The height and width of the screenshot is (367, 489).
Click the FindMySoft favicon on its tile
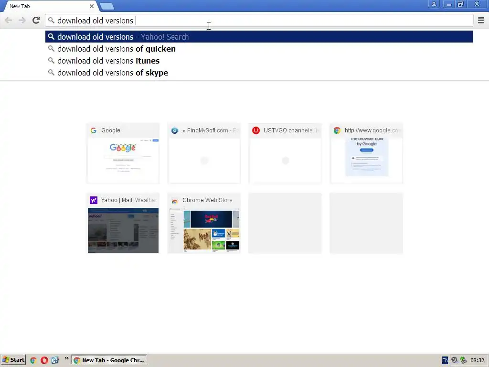(175, 130)
